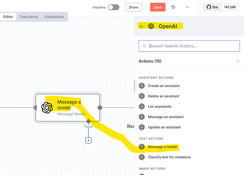Click the OpenAI logo in panel header
The height and width of the screenshot is (175, 244).
coord(151,26)
